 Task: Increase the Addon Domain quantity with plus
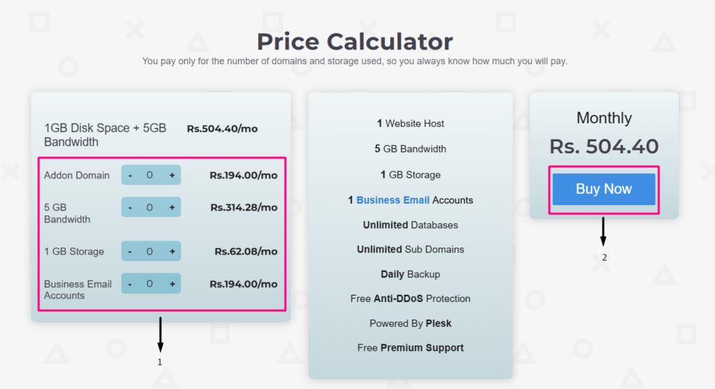172,175
